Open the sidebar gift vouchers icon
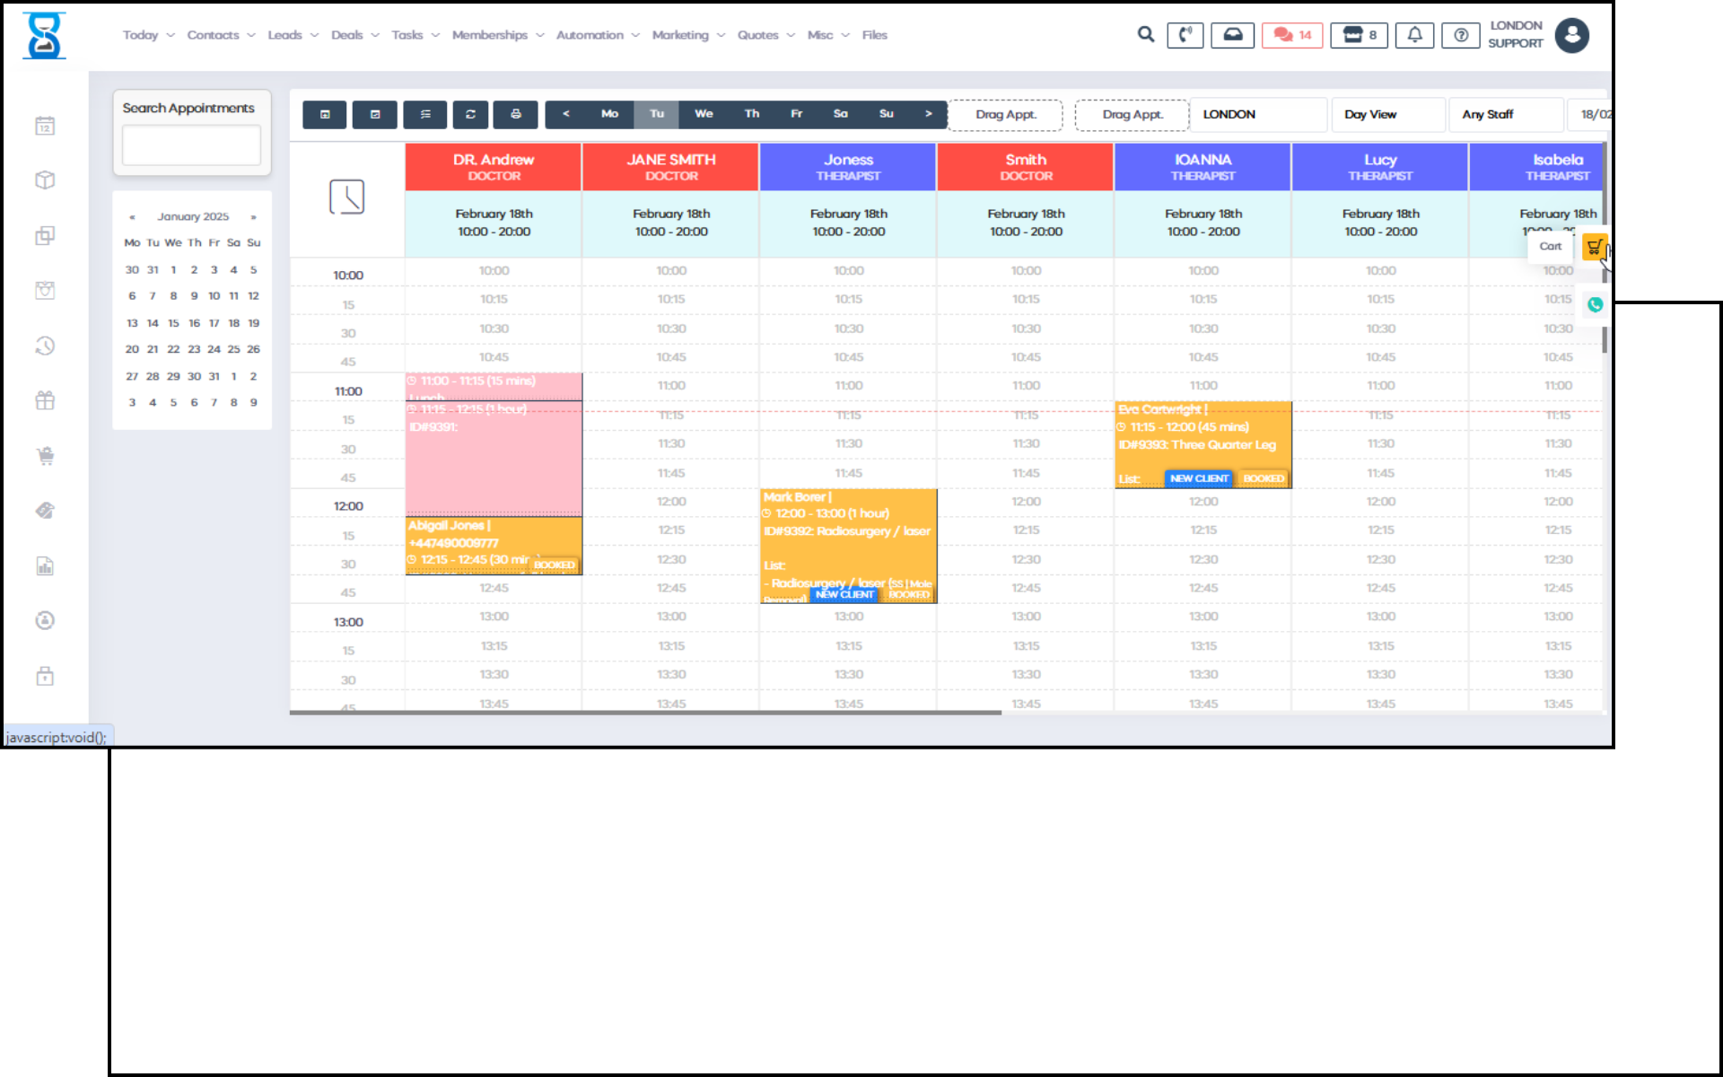Viewport: 1723px width, 1077px height. 45,401
